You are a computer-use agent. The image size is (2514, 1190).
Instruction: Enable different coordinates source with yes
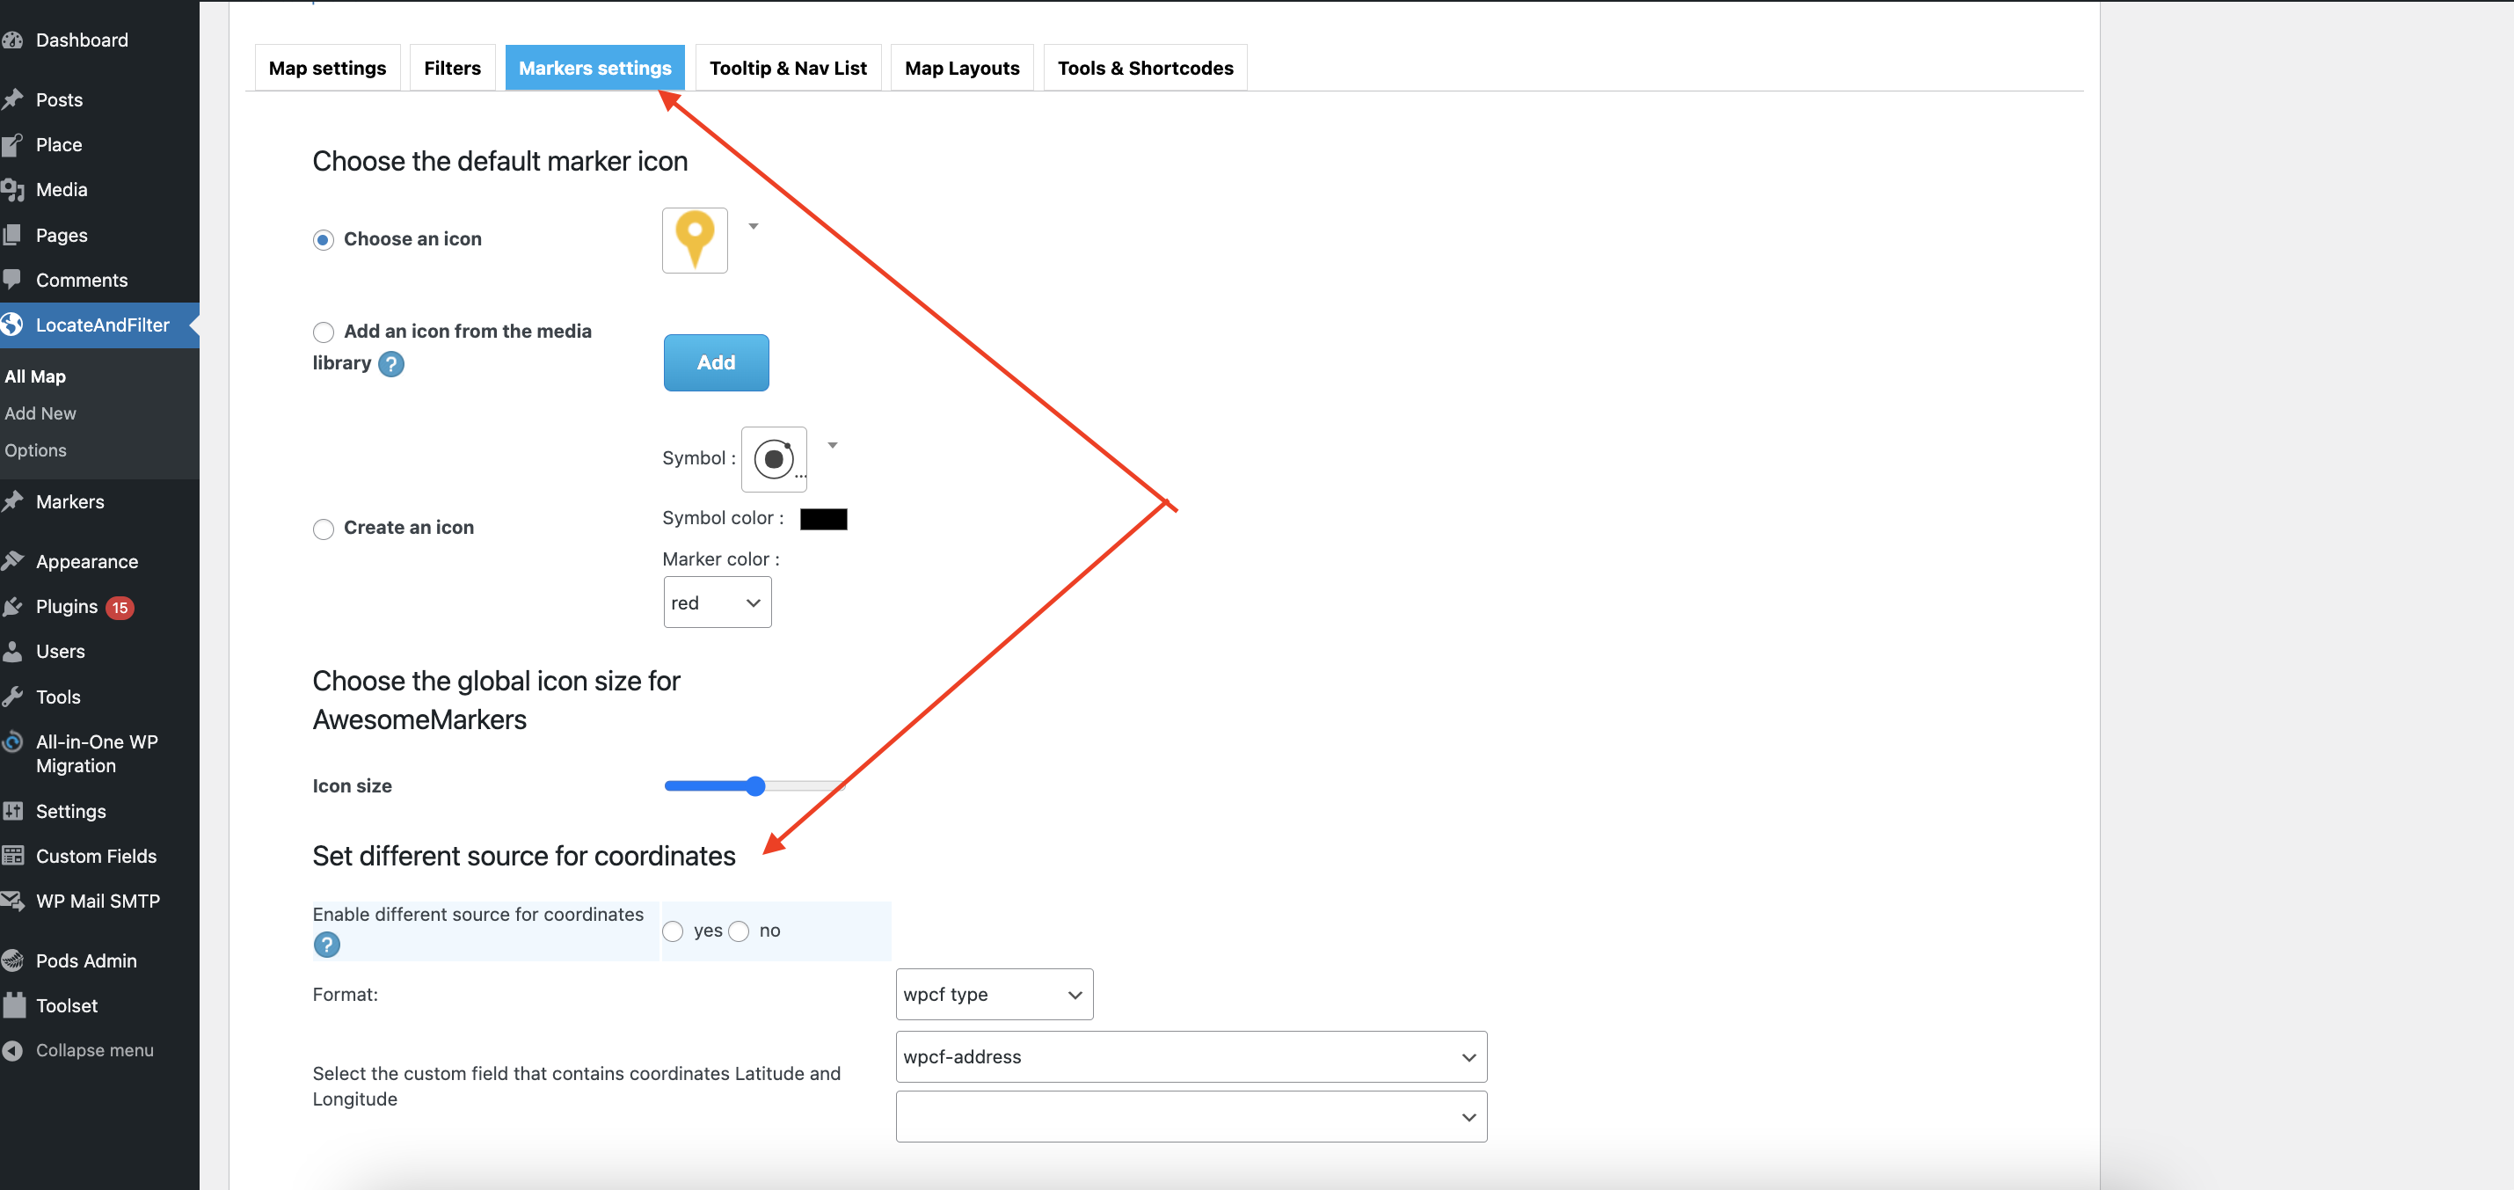click(673, 931)
